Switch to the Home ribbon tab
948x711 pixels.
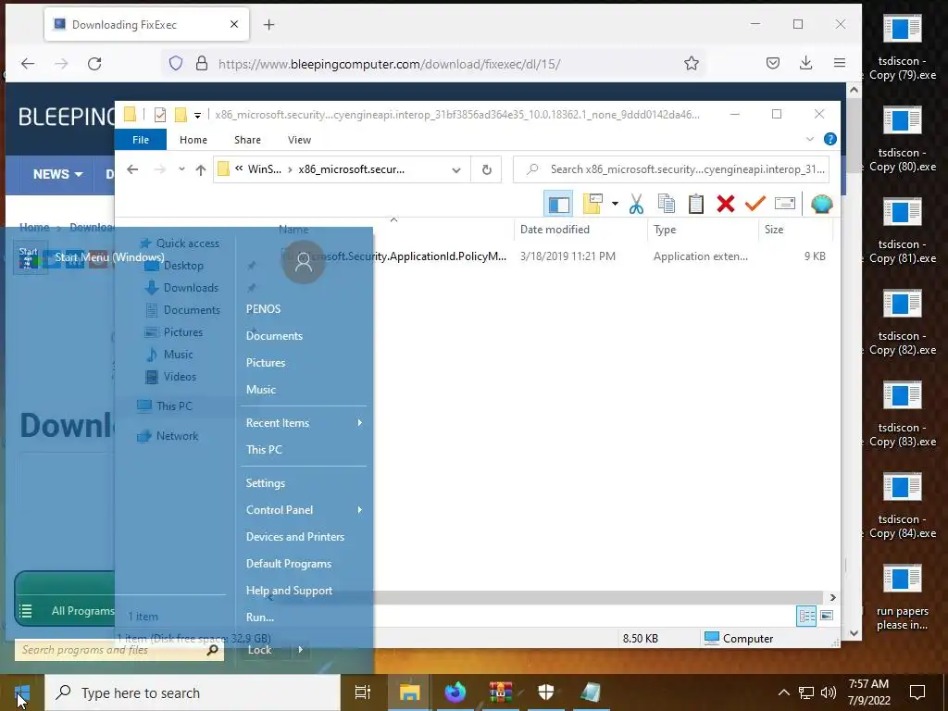(193, 140)
